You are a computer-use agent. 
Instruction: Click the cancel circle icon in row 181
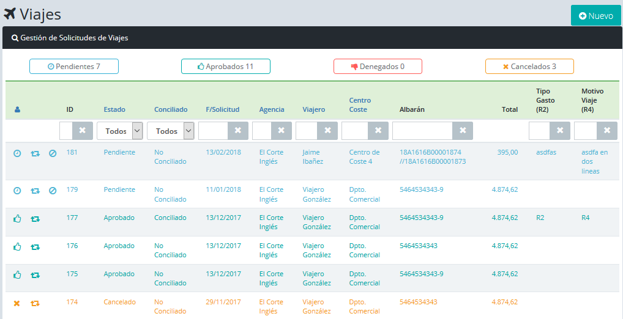pyautogui.click(x=53, y=153)
